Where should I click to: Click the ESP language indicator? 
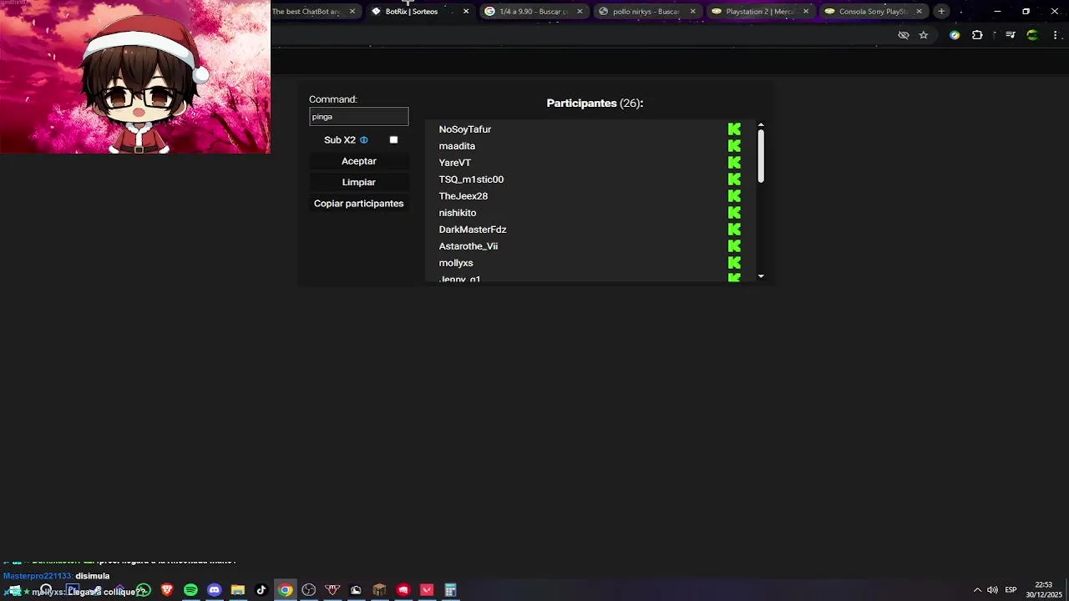click(x=1011, y=590)
